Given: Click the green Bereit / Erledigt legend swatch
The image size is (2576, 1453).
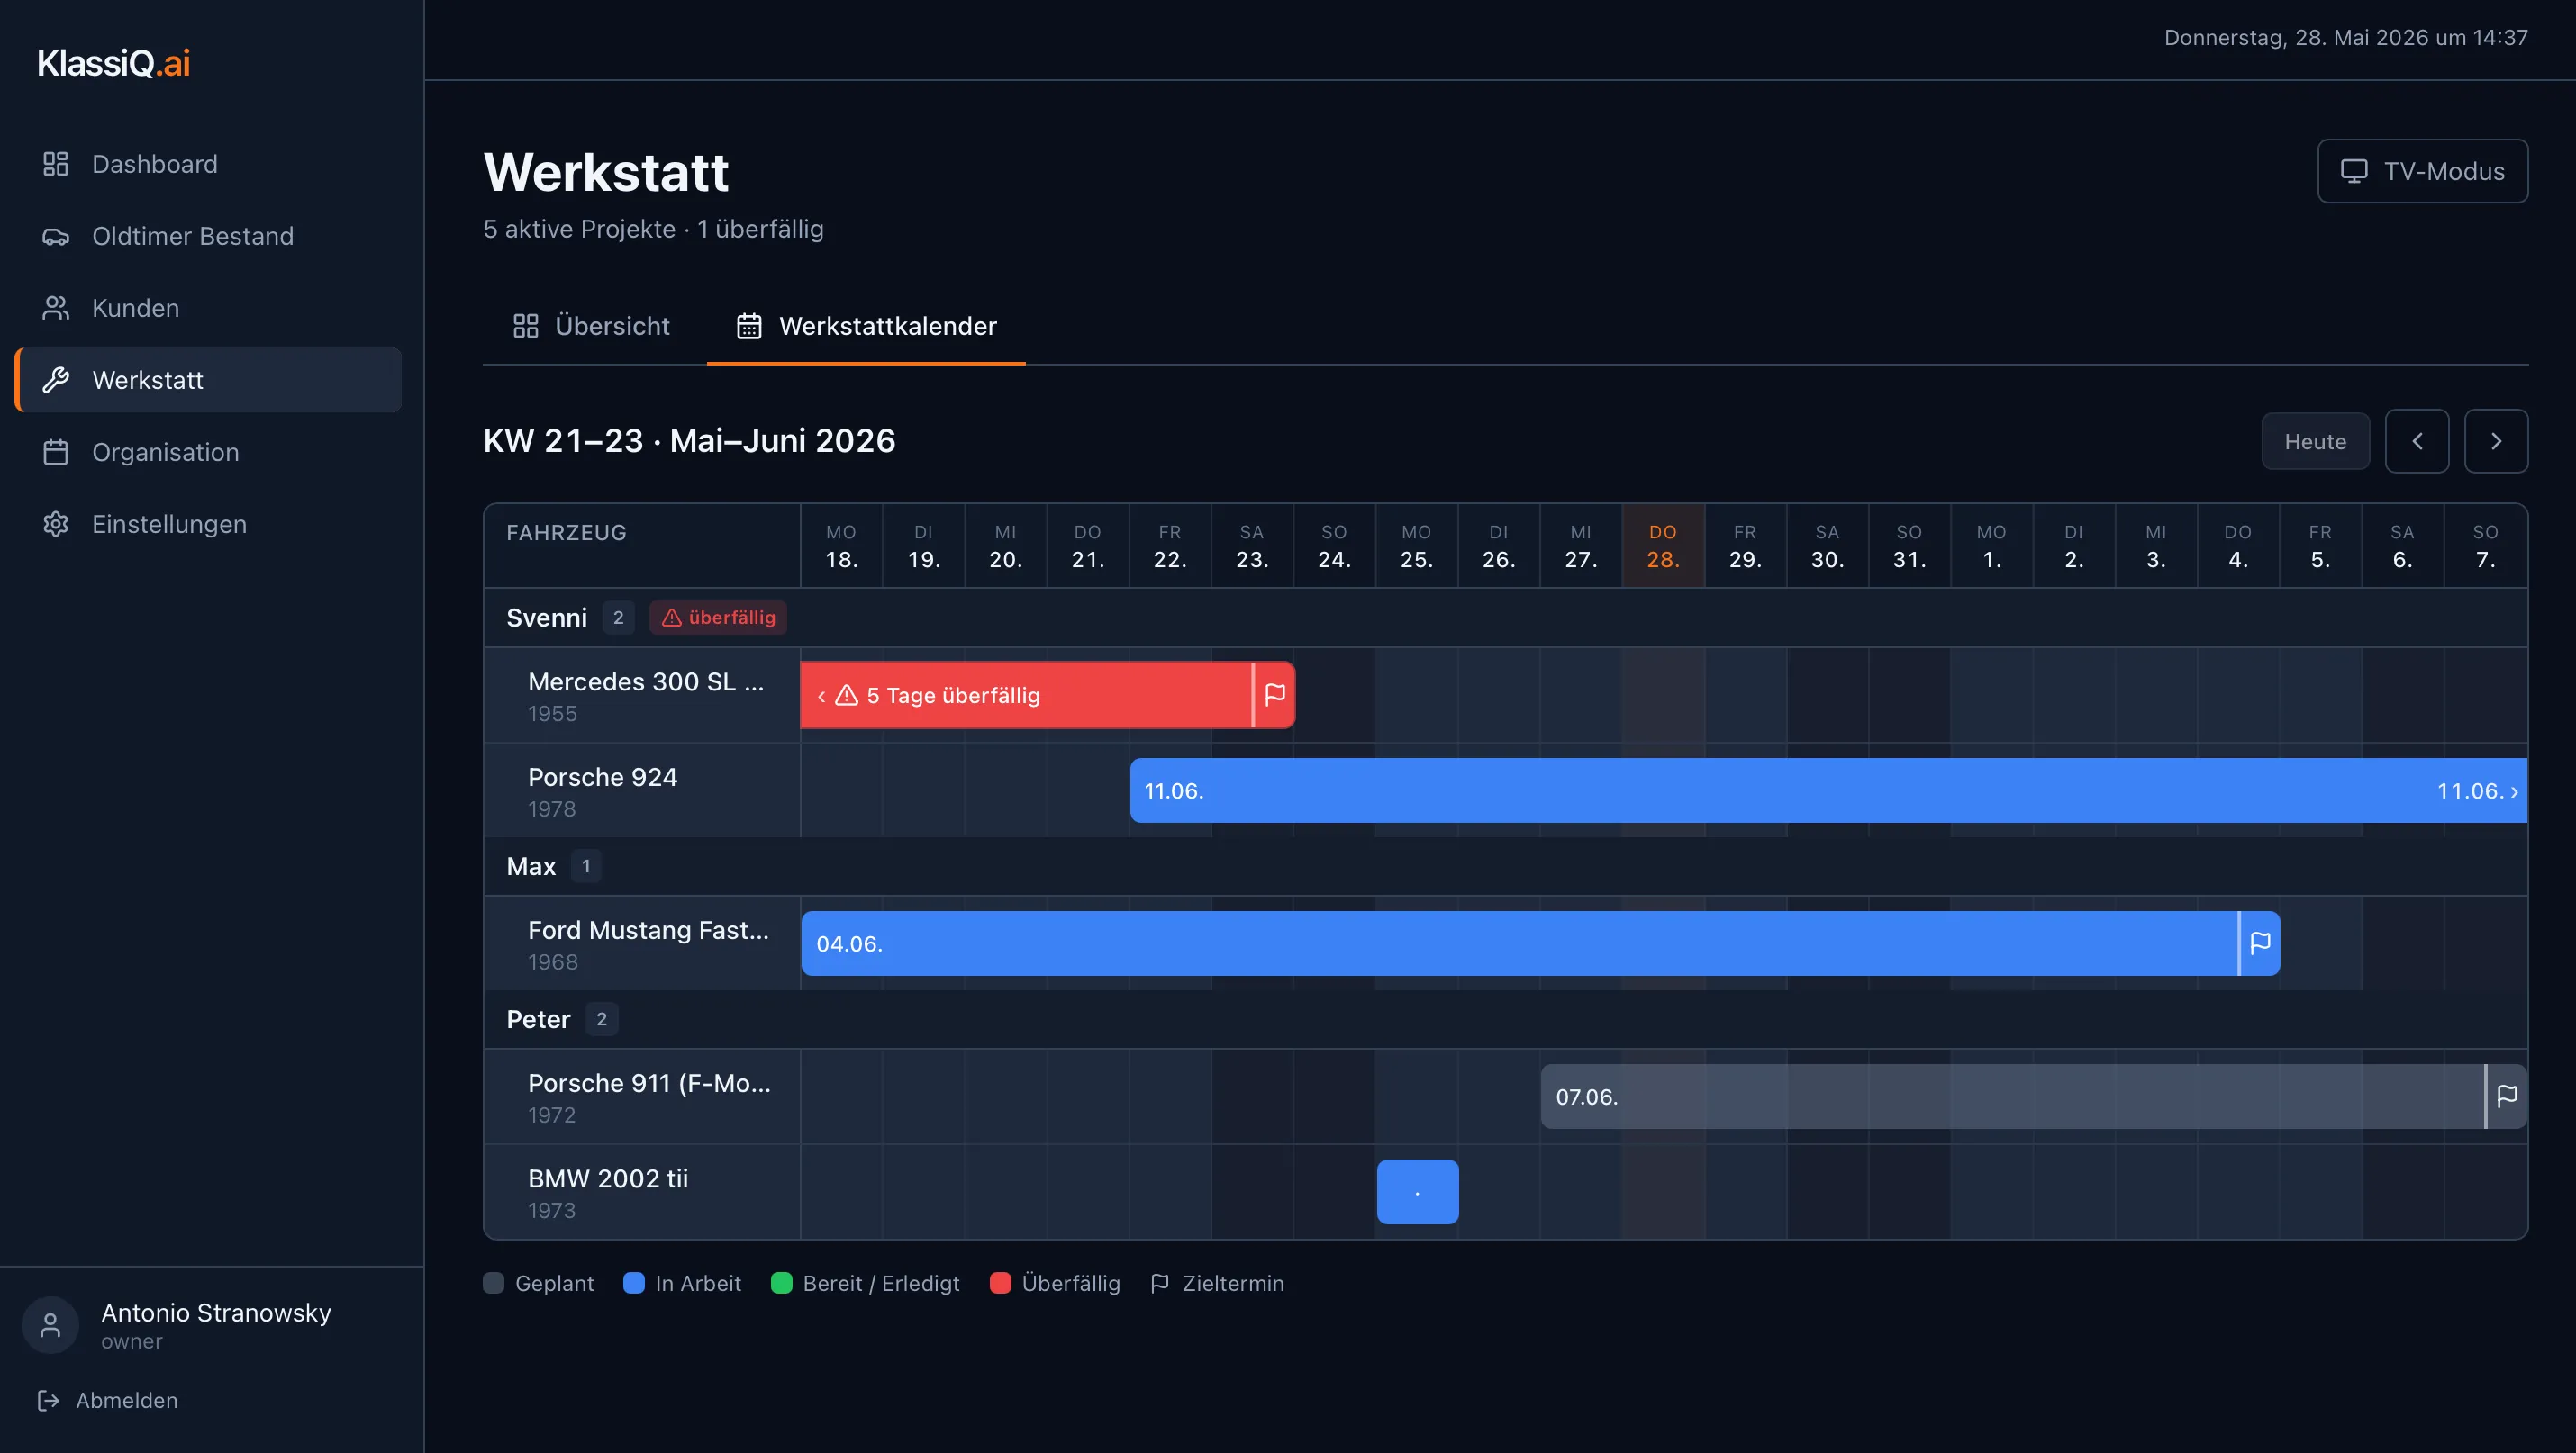Looking at the screenshot, I should click(782, 1283).
